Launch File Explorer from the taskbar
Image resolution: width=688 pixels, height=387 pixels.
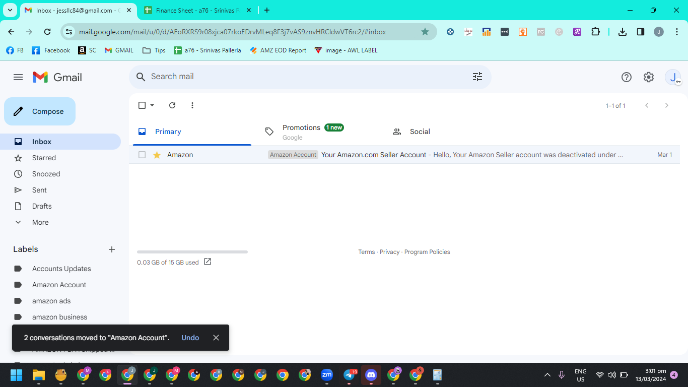tap(39, 375)
